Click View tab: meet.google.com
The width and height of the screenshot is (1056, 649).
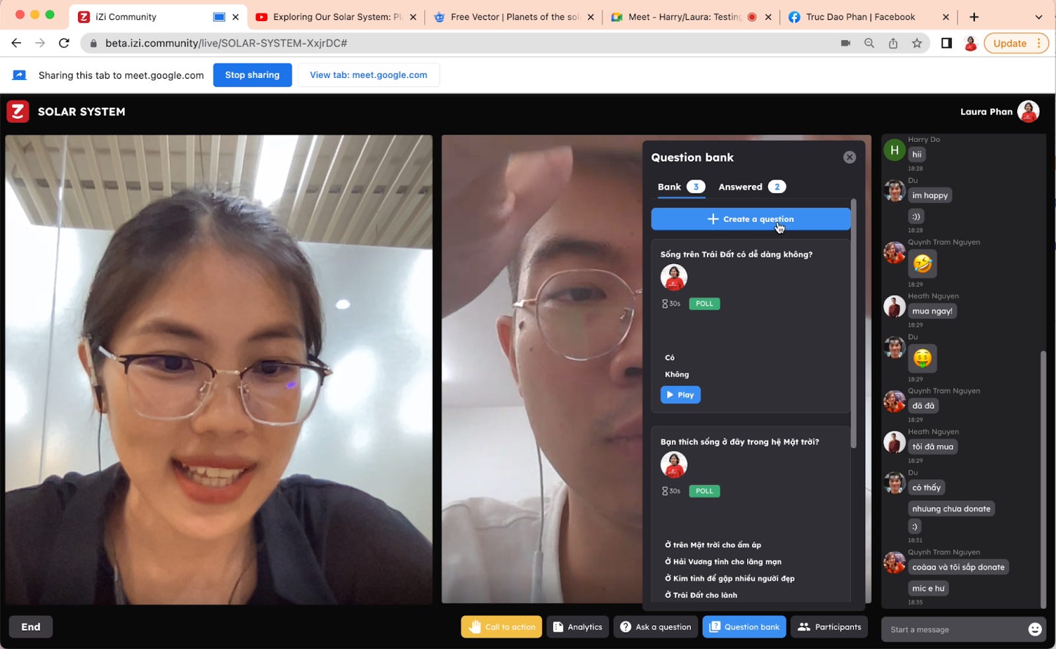(368, 75)
